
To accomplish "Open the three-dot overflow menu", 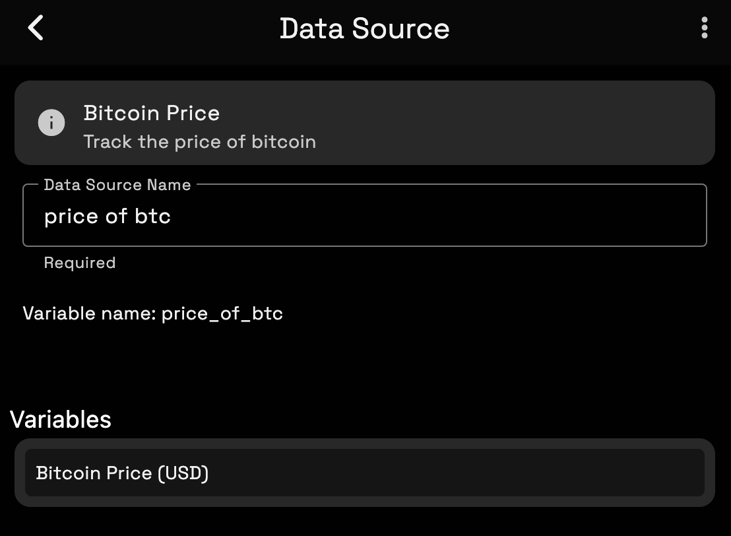I will [x=704, y=28].
